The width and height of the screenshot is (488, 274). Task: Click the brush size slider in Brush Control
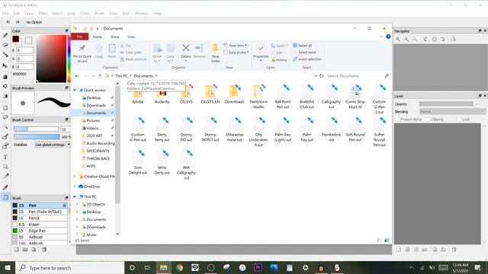point(36,129)
